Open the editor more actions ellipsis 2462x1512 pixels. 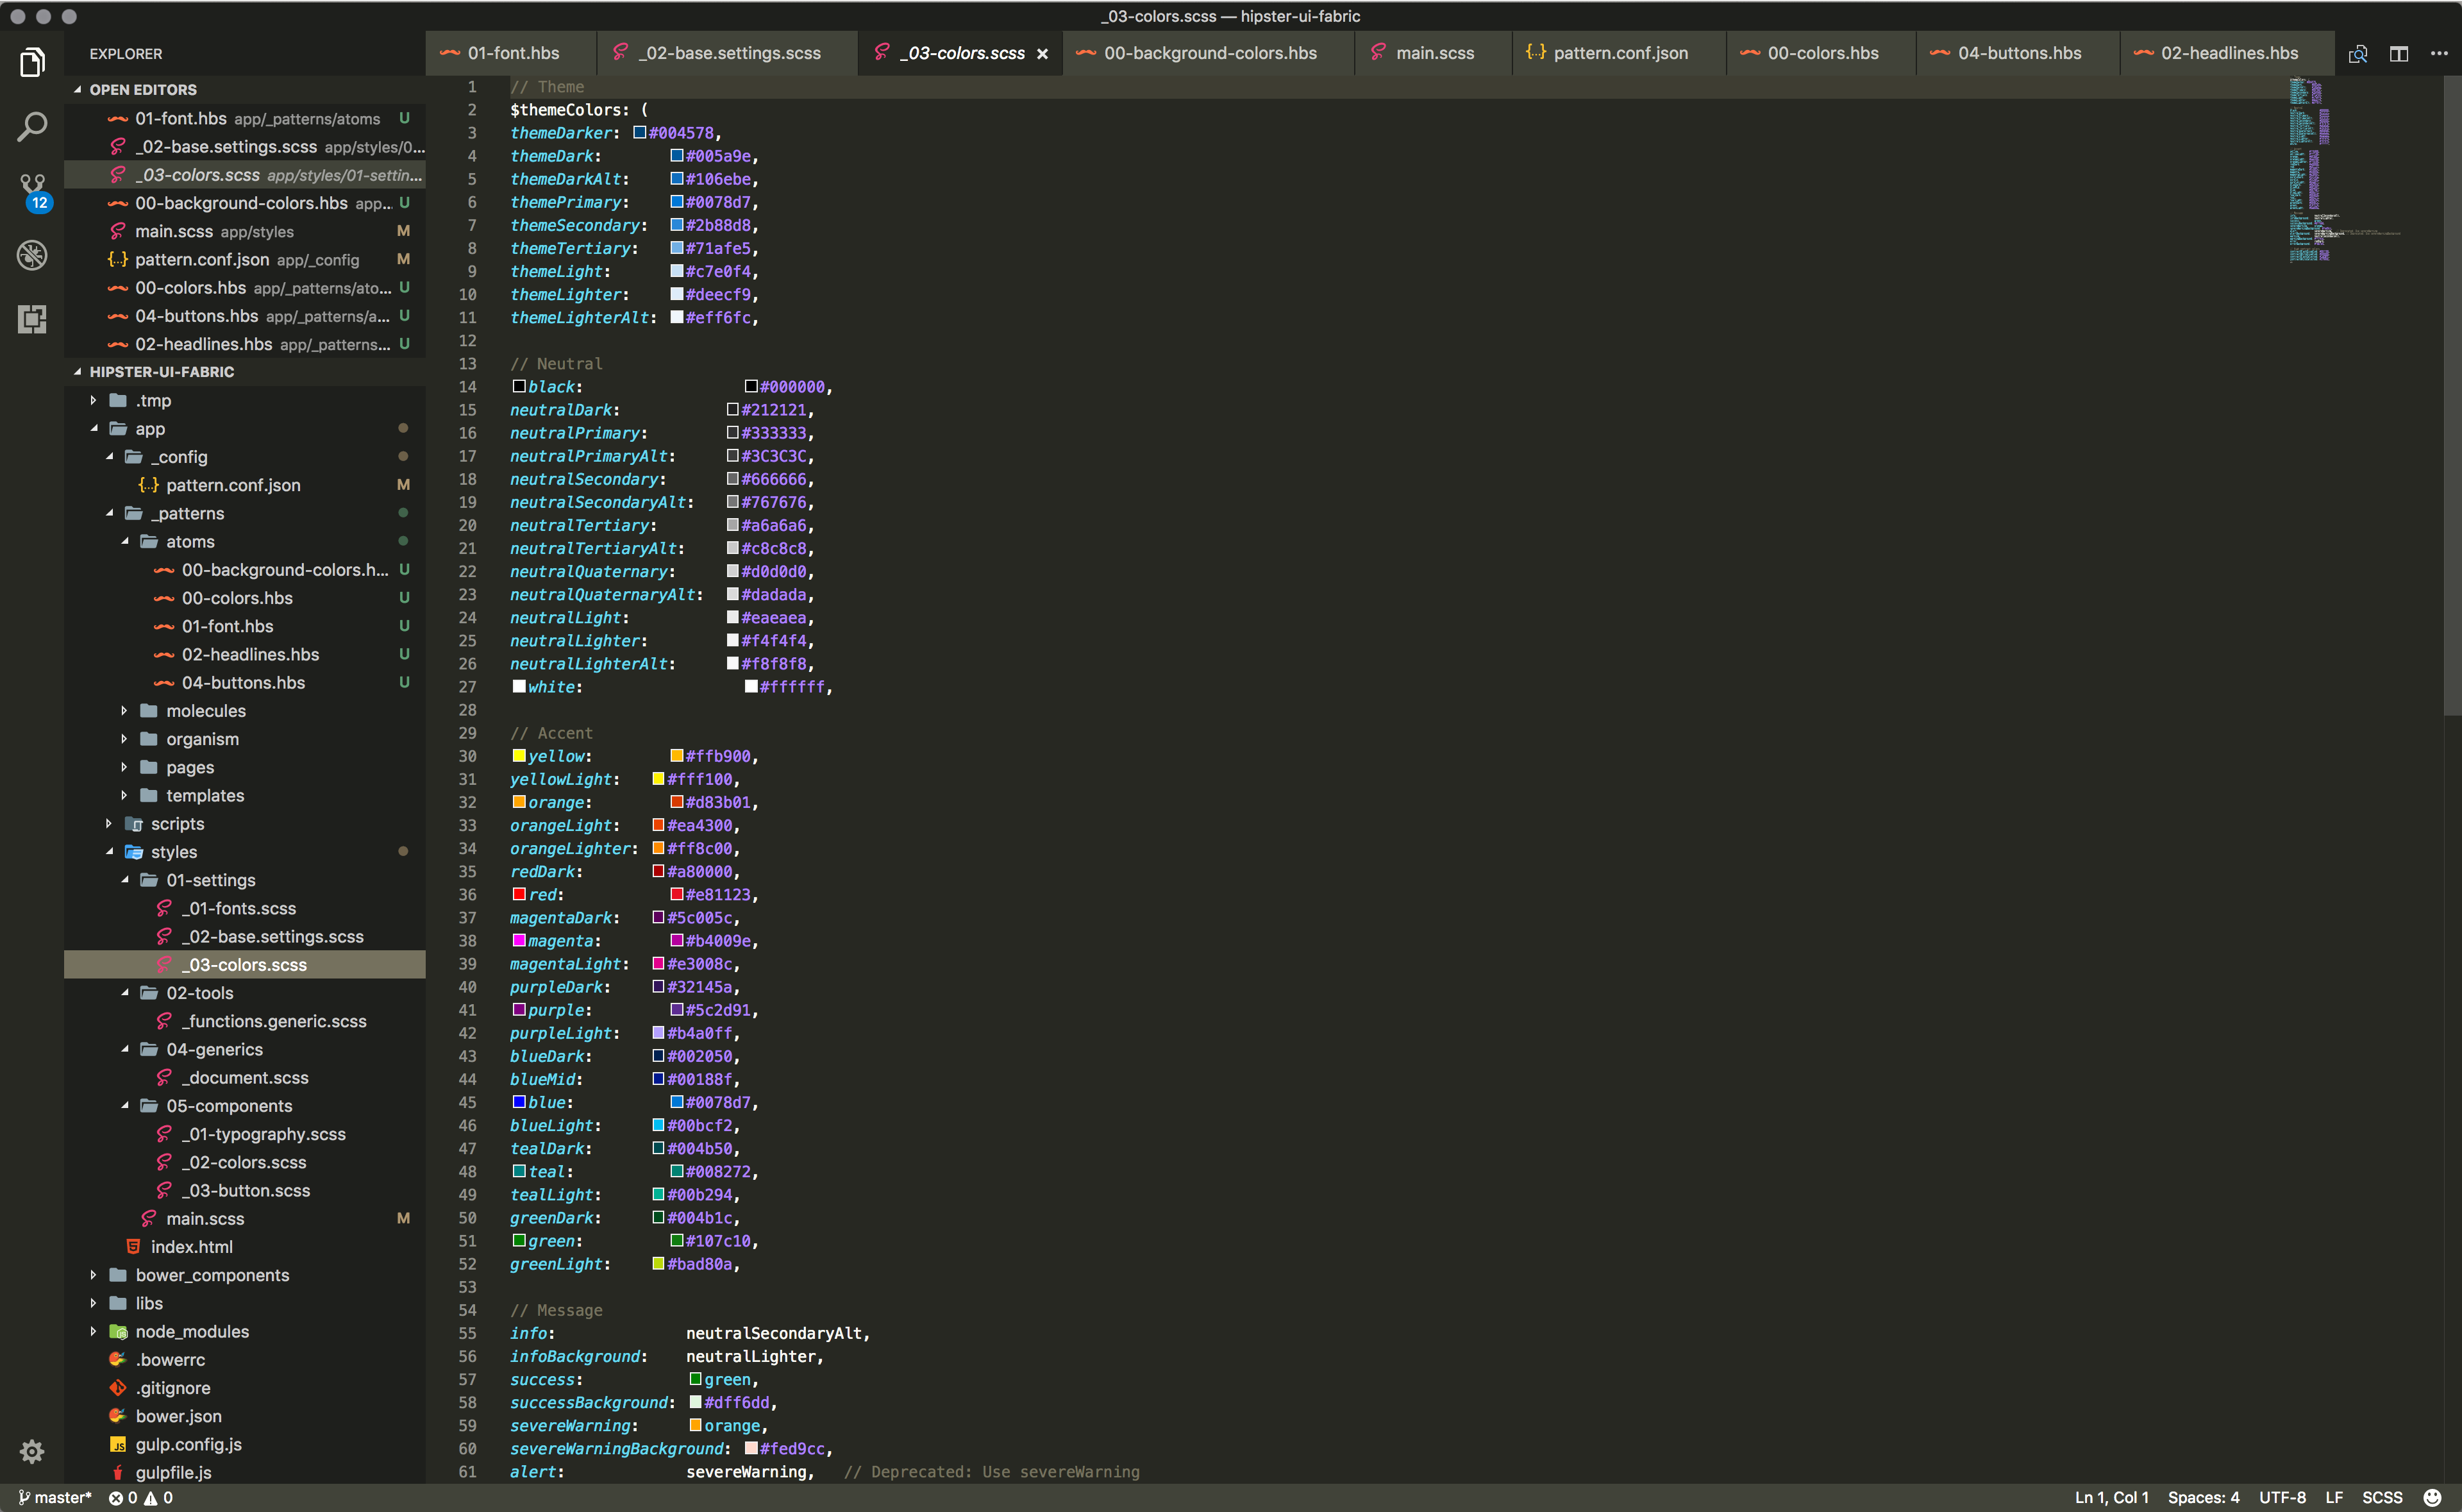click(x=2438, y=54)
